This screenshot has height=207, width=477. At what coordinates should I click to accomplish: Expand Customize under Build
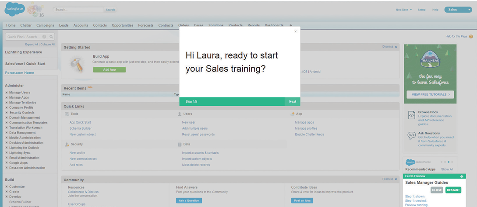tap(7, 186)
